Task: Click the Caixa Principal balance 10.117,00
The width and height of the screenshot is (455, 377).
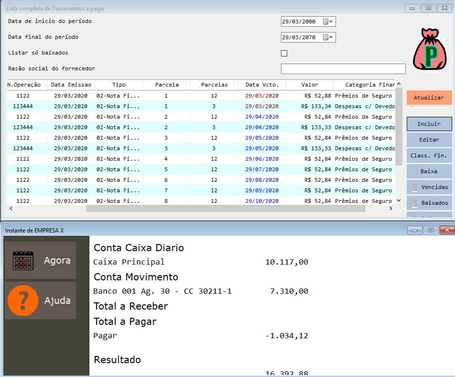Action: pyautogui.click(x=287, y=262)
